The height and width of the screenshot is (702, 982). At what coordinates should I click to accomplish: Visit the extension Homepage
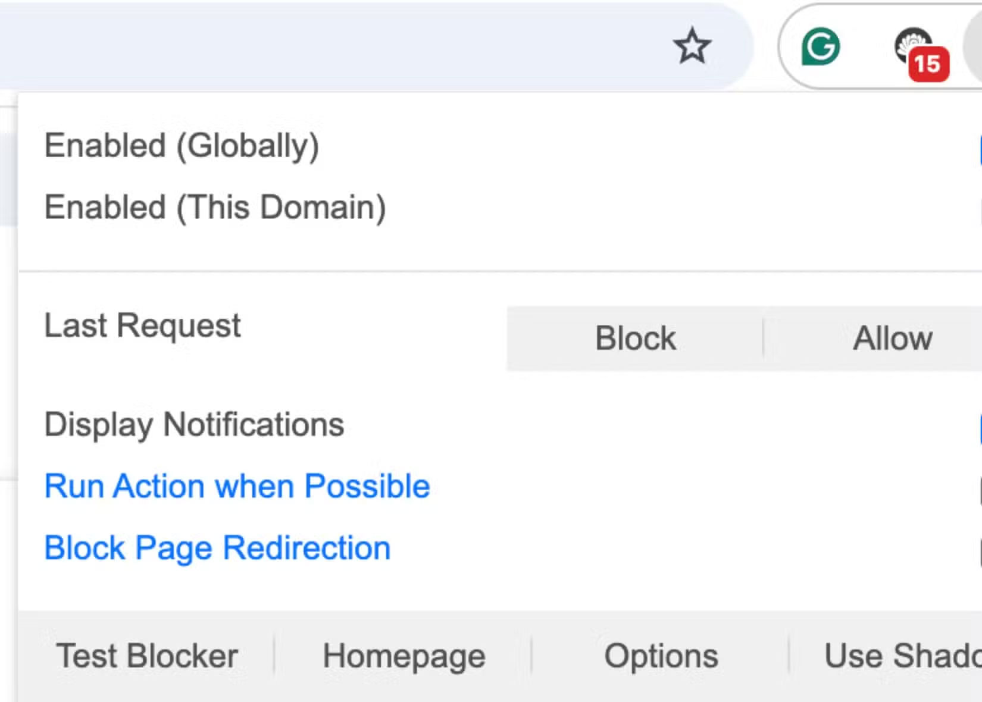[x=404, y=656]
